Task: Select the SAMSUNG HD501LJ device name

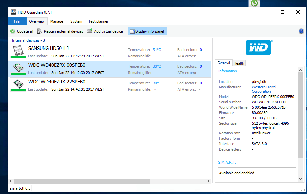Action: (x=49, y=48)
